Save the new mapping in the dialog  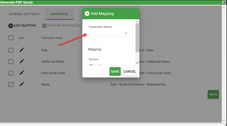[115, 72]
